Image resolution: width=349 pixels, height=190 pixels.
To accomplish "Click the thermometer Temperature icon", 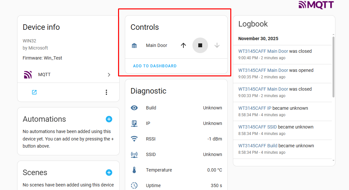I will pos(134,170).
